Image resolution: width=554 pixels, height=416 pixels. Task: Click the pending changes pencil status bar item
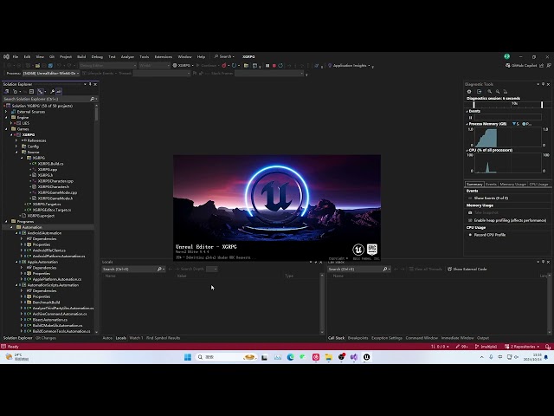click(x=461, y=347)
